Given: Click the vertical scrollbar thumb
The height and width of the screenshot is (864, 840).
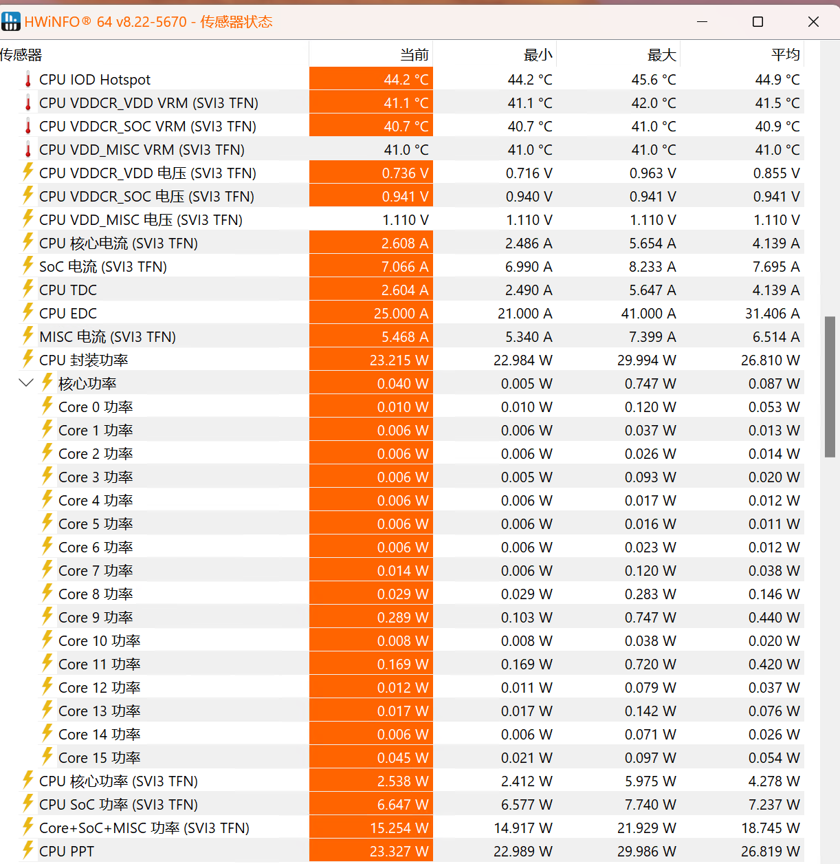Looking at the screenshot, I should pos(830,385).
